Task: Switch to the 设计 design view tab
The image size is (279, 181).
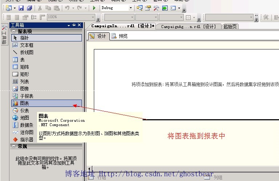Action: [99, 36]
